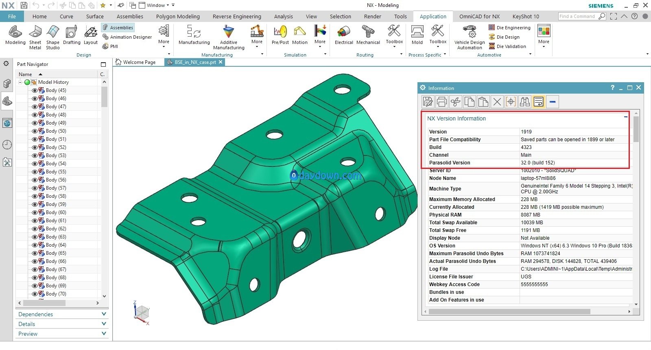Screen dimensions: 651x350
Task: Open the Routing Toolbox dropdown
Action: click(394, 37)
